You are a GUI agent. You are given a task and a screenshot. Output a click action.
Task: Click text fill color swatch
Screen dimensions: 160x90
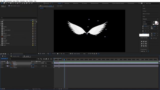156,22
